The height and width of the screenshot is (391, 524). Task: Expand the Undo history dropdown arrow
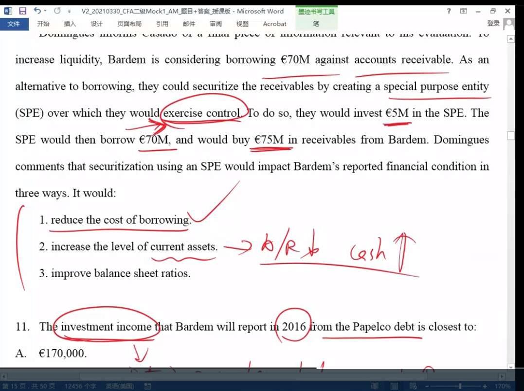click(x=45, y=11)
